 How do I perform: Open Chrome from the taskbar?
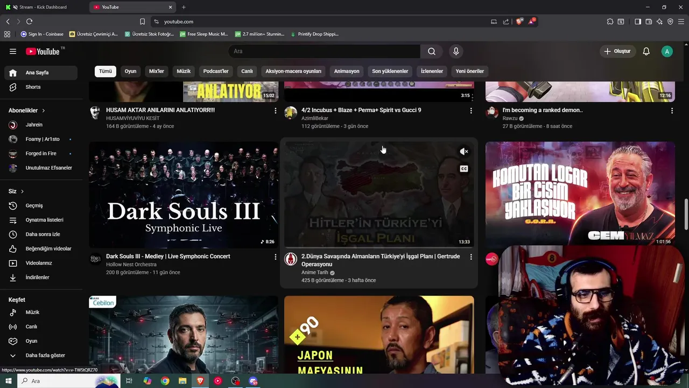165,381
